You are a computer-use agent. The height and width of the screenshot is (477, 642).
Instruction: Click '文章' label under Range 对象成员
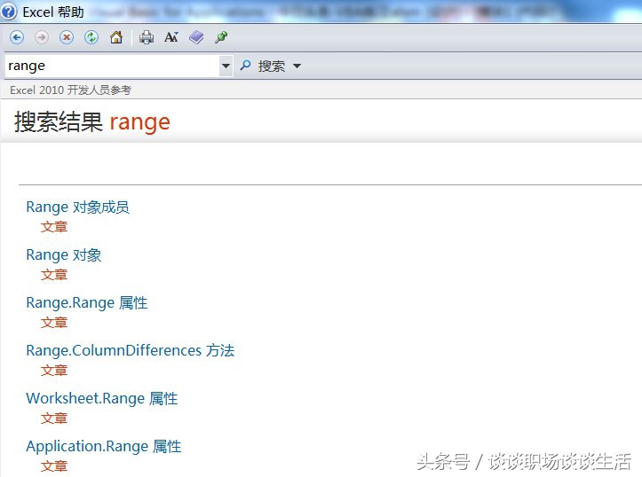(x=54, y=227)
